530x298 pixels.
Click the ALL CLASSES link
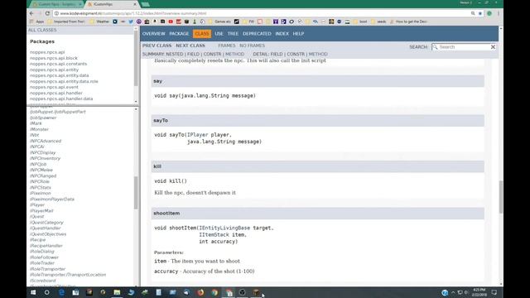pos(42,30)
